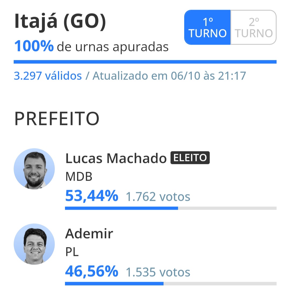
Task: Click the 1.535 votos count
Action: tap(158, 272)
